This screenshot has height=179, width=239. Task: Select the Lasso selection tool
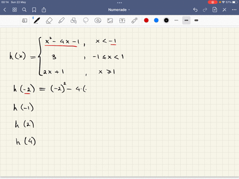pyautogui.click(x=86, y=20)
